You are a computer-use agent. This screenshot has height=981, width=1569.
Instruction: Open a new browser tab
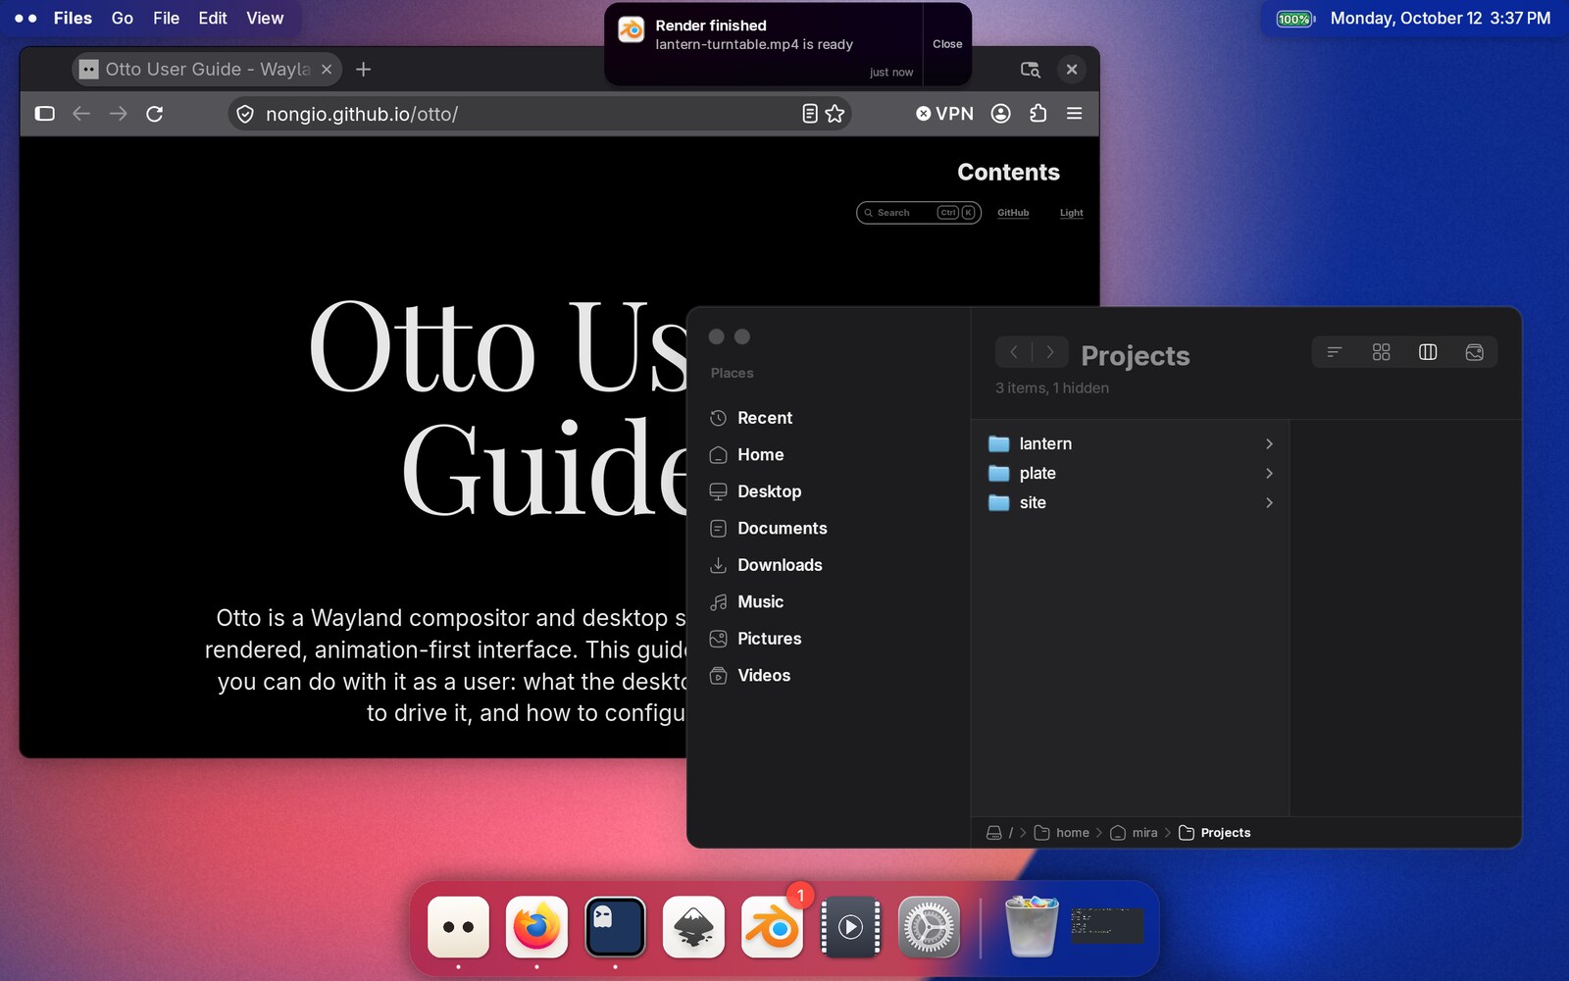[363, 70]
